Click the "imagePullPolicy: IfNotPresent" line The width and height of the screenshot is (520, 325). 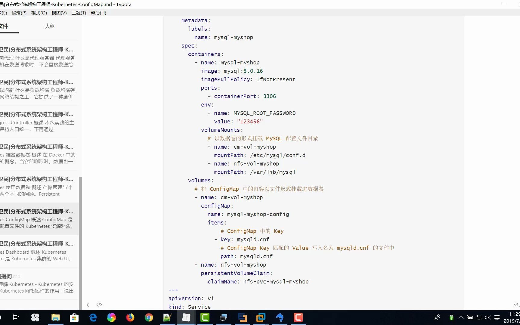[x=248, y=79]
